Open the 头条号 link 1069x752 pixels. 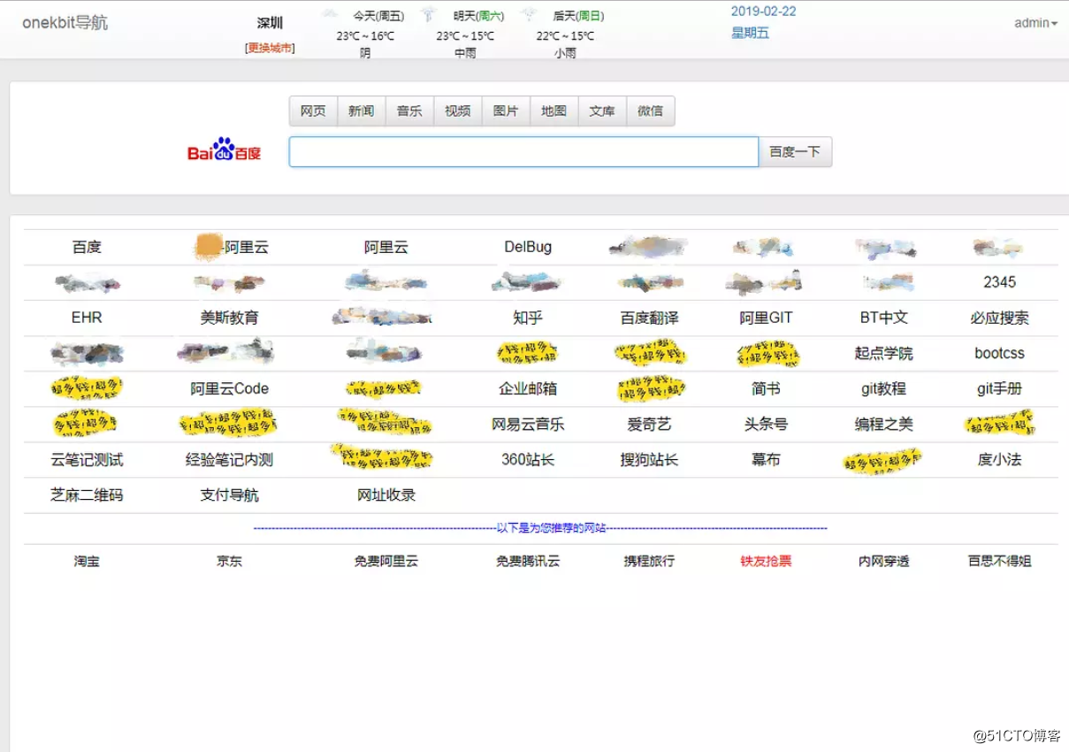tap(766, 424)
